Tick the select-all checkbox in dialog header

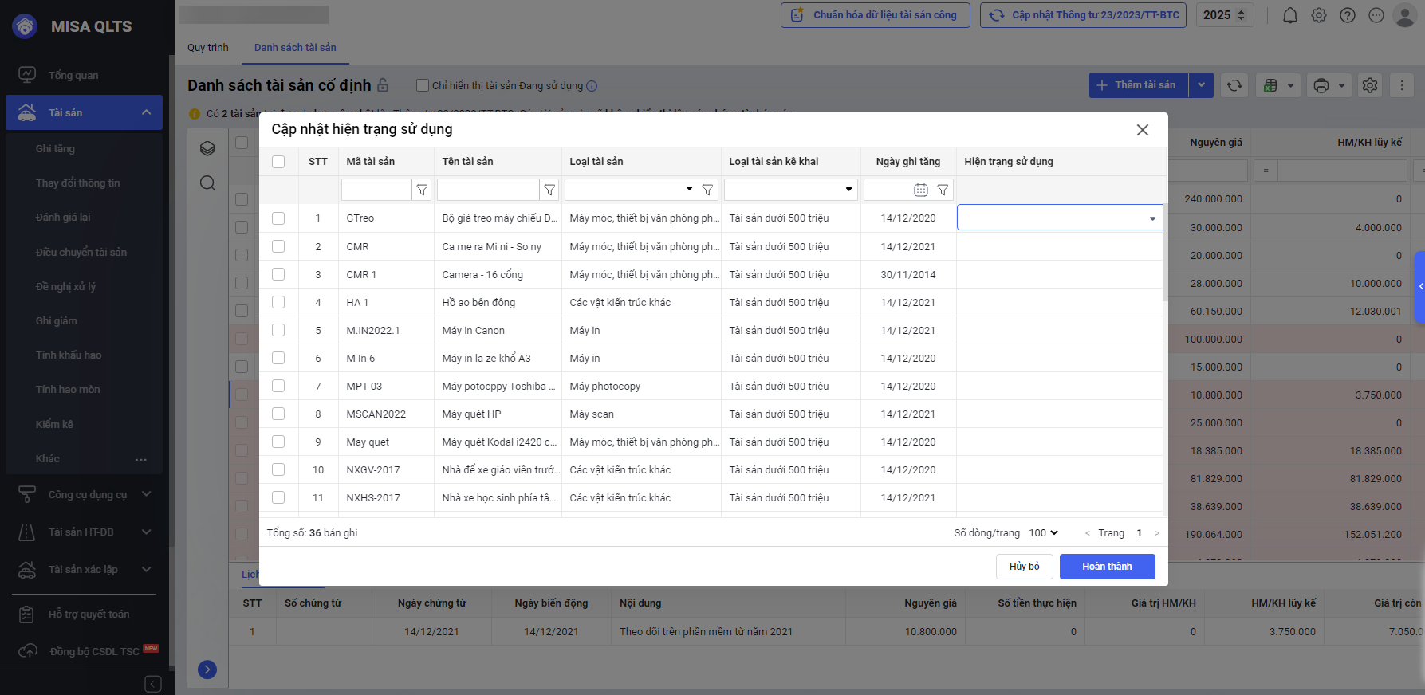click(278, 162)
